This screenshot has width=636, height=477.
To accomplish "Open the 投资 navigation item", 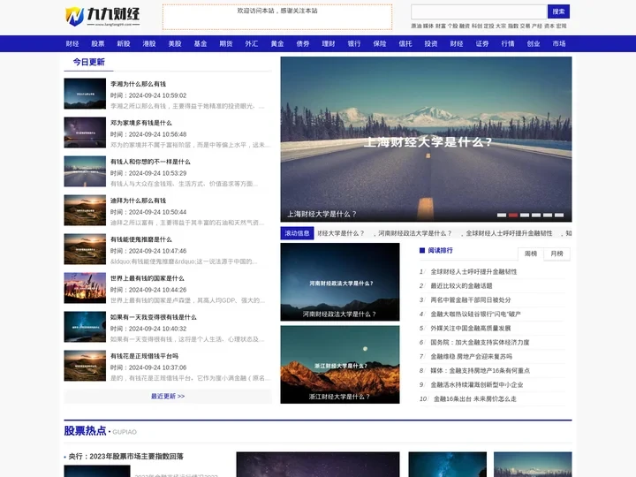I will click(x=431, y=44).
